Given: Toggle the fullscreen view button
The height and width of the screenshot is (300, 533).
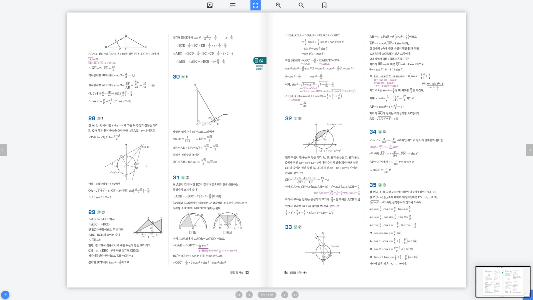Looking at the screenshot, I should click(256, 5).
